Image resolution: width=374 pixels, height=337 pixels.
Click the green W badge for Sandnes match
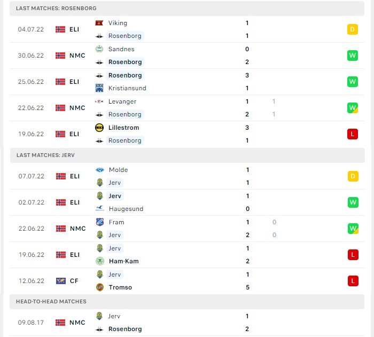(352, 56)
